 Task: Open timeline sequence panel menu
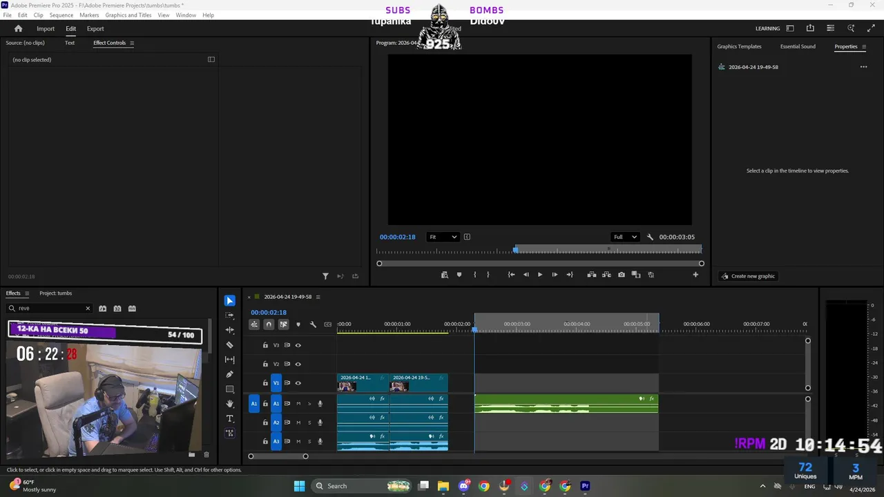[x=318, y=297]
